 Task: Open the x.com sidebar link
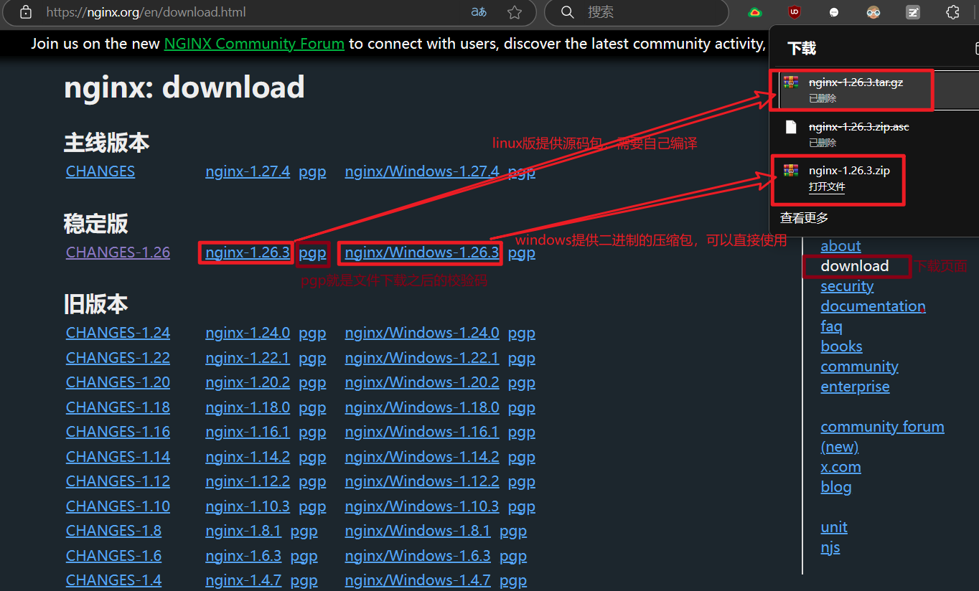click(x=840, y=467)
